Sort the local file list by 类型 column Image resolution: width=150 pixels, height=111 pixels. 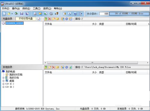pos(109,72)
